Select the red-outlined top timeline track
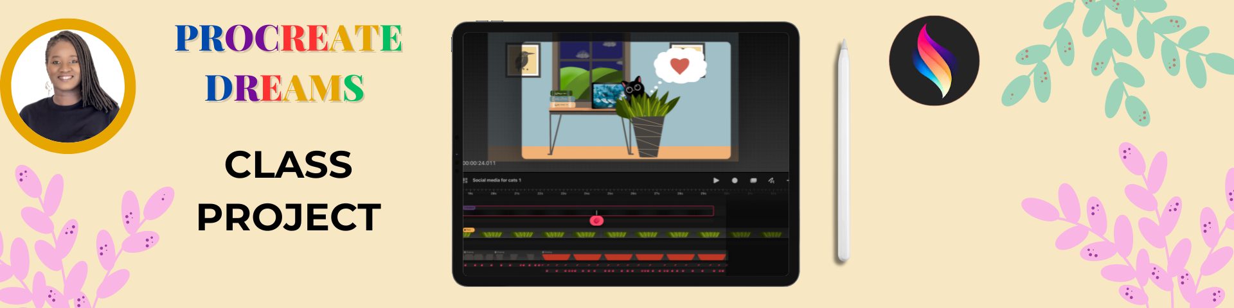The image size is (1234, 308). (588, 211)
